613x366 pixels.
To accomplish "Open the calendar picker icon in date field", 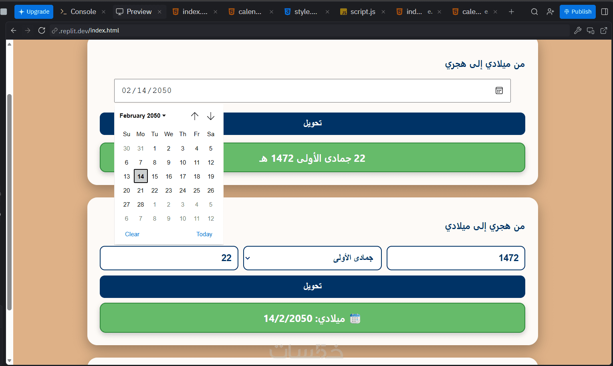I will tap(499, 90).
